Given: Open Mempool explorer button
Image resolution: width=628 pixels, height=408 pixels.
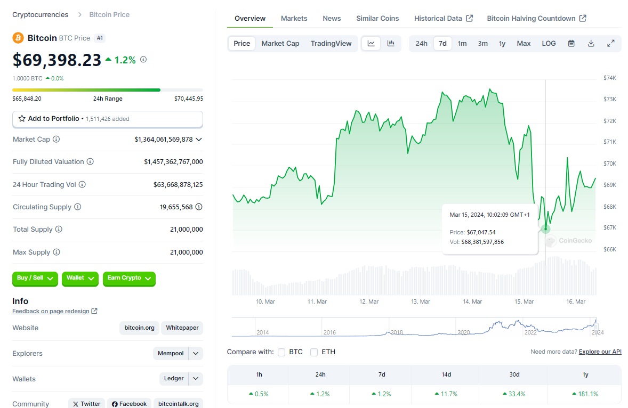Looking at the screenshot, I should 171,353.
